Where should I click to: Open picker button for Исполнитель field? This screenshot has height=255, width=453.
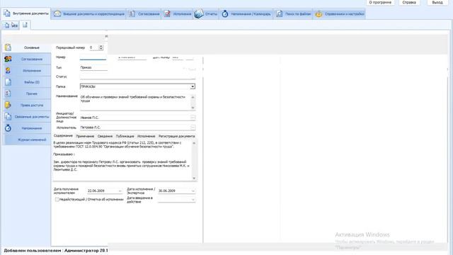click(x=193, y=127)
